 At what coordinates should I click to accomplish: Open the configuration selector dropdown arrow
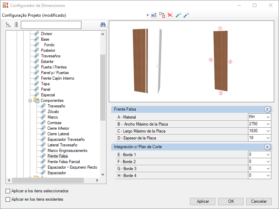tap(148, 15)
